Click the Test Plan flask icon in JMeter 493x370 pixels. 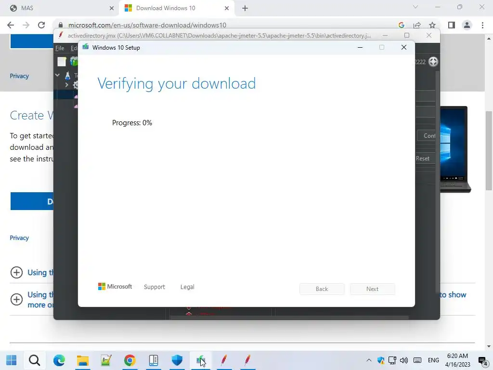[x=67, y=76]
